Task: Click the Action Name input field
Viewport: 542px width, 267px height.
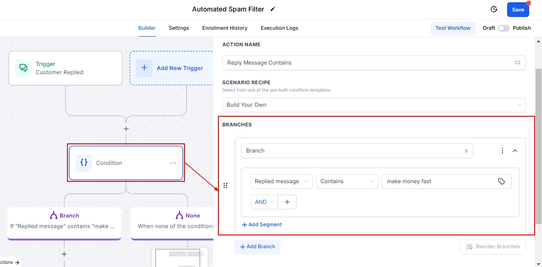Action: [x=367, y=63]
